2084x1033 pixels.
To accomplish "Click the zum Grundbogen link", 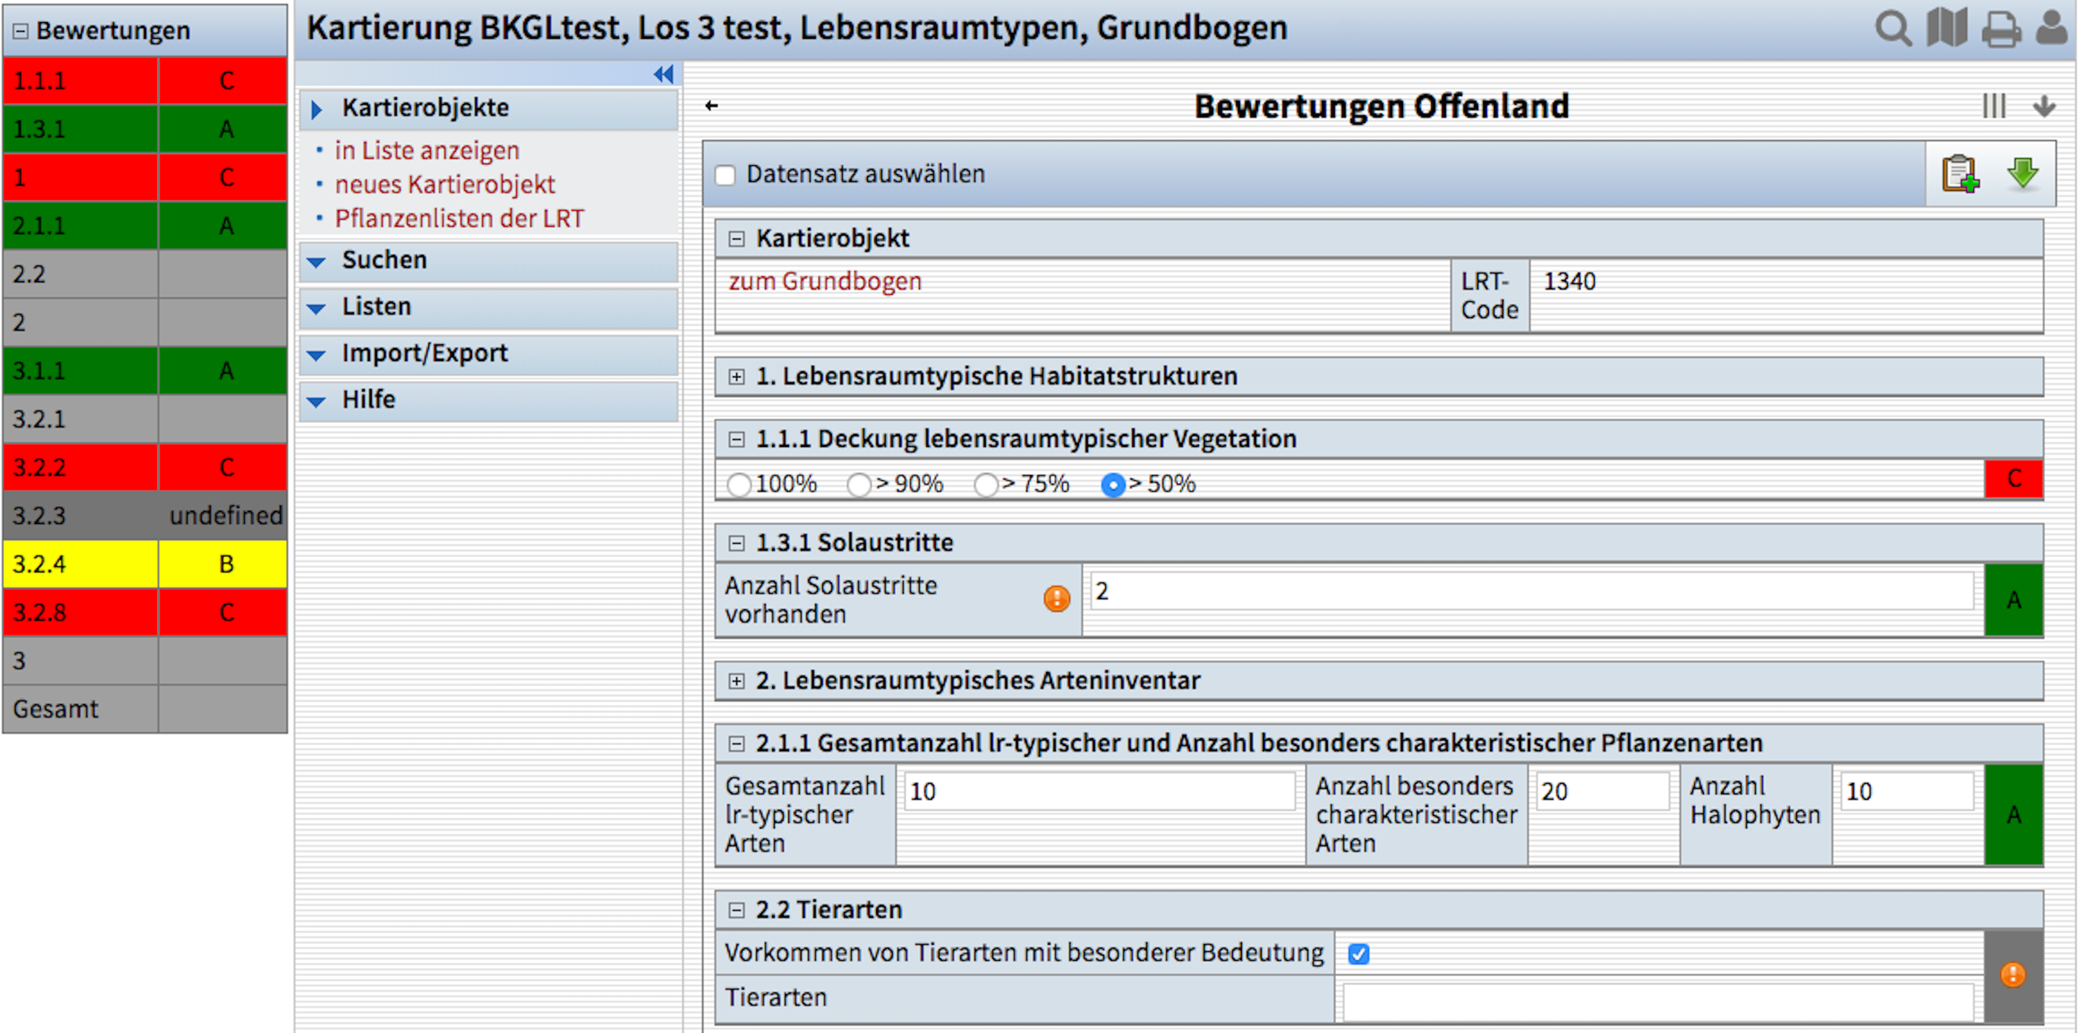I will (x=825, y=281).
